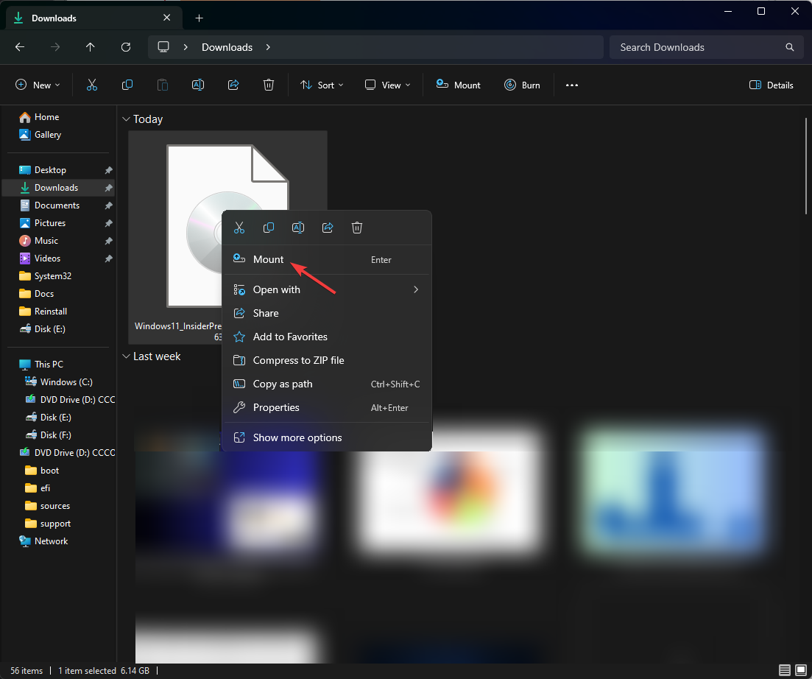The height and width of the screenshot is (679, 812).
Task: Choose Open with from the context menu
Action: point(276,289)
